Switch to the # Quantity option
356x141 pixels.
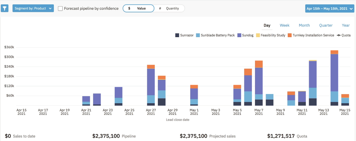point(169,9)
